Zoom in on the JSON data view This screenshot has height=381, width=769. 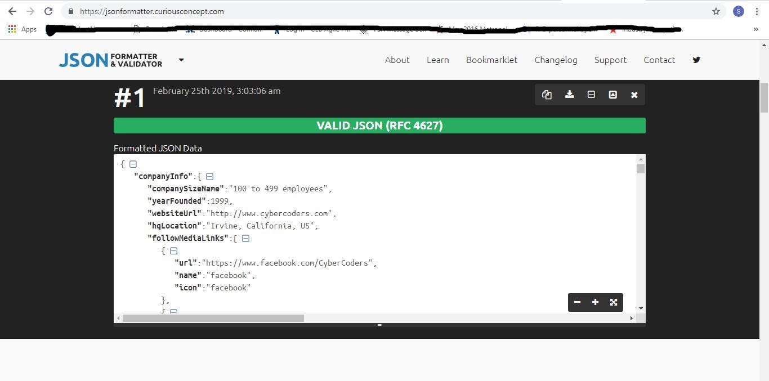(x=595, y=302)
